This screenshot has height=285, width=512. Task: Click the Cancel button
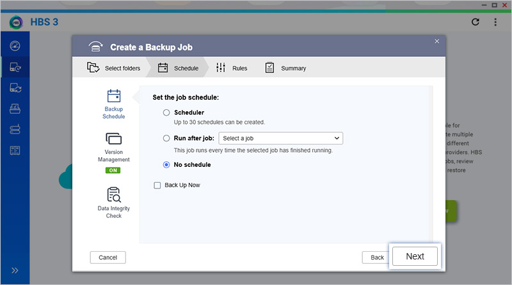click(x=108, y=258)
